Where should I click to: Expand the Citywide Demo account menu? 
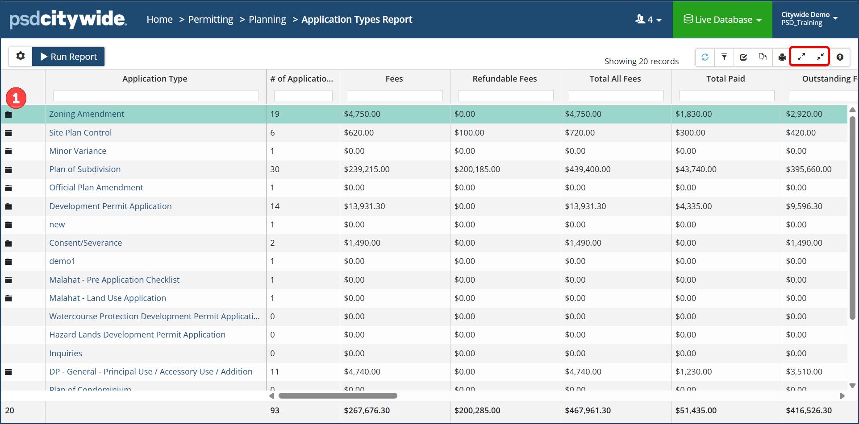tap(809, 19)
